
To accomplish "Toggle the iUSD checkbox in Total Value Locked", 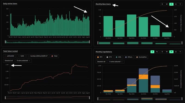I will coord(19,56).
